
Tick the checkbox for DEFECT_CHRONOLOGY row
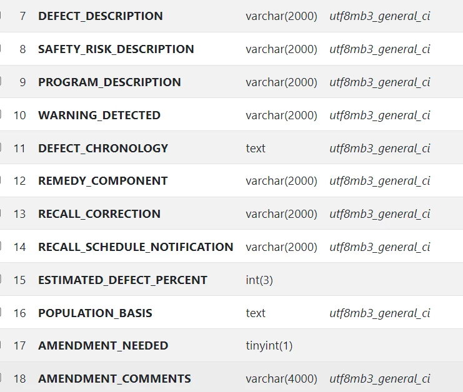click(x=1, y=148)
